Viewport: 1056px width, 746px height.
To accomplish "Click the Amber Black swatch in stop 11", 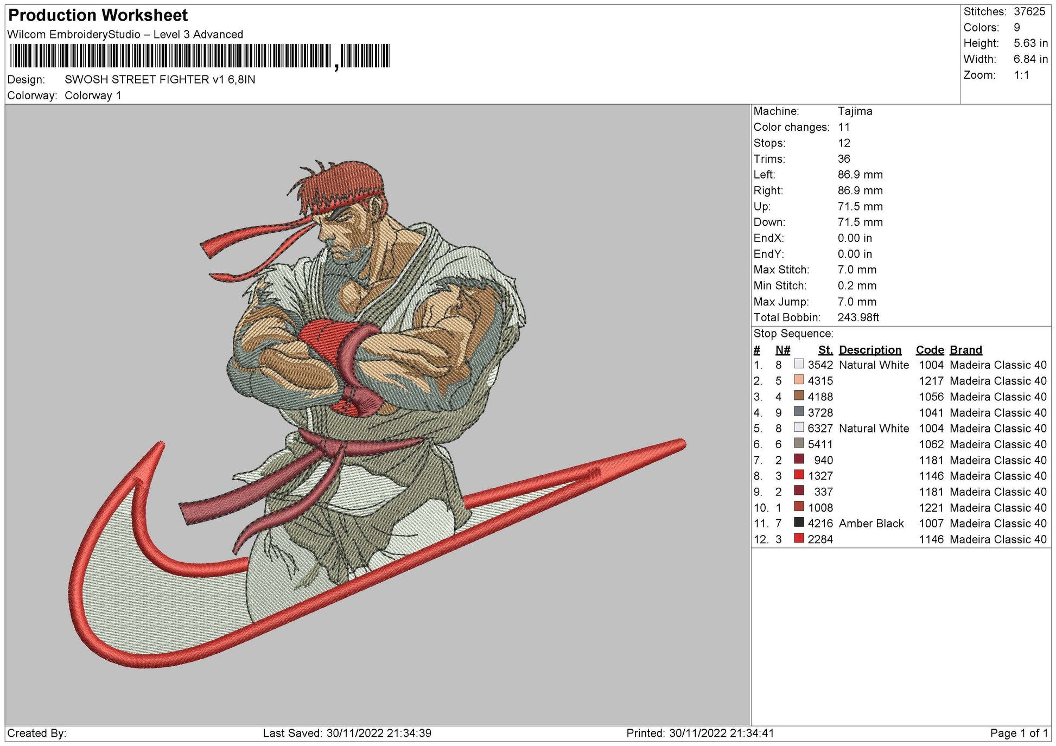I will (798, 522).
